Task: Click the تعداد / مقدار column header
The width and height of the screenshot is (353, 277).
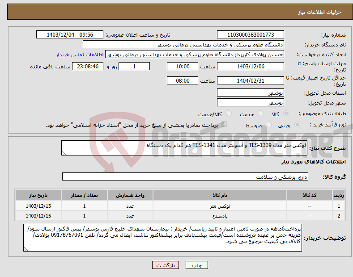Action: point(84,195)
